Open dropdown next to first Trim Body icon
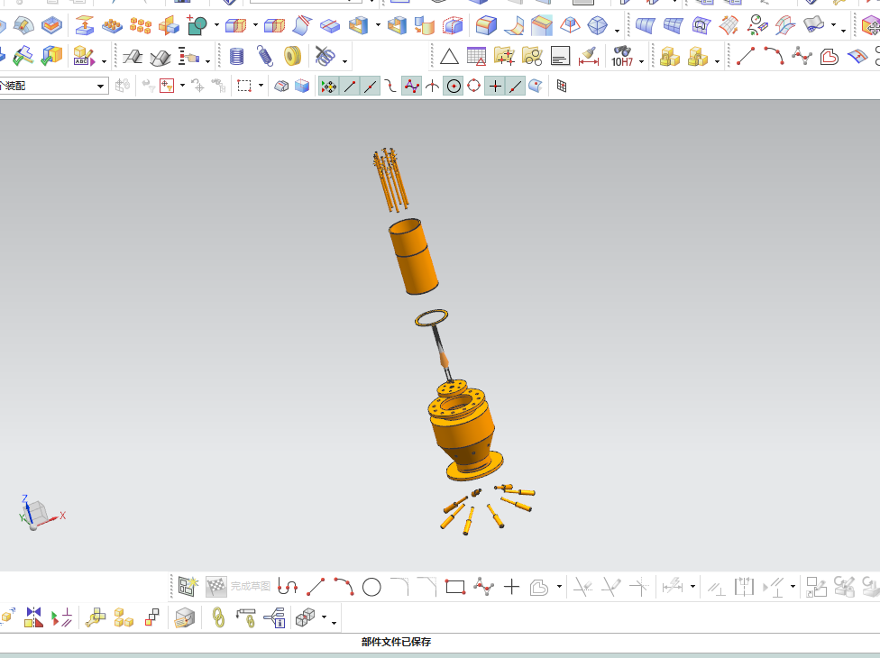This screenshot has height=658, width=880. (x=255, y=24)
